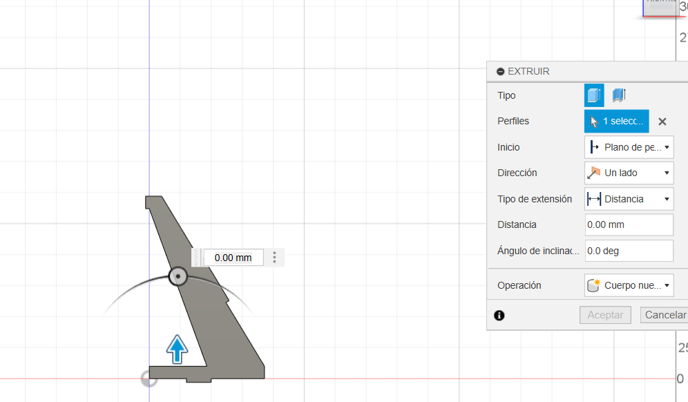Open the Tipo de extensión 'Distancia' dropdown
This screenshot has height=402, width=688.
(x=629, y=199)
